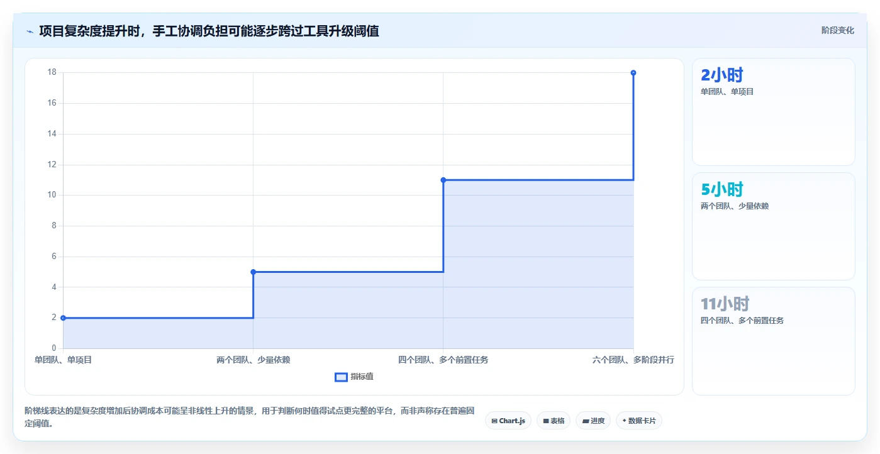Open the 2小时 stat card
The width and height of the screenshot is (880, 454).
pyautogui.click(x=773, y=112)
